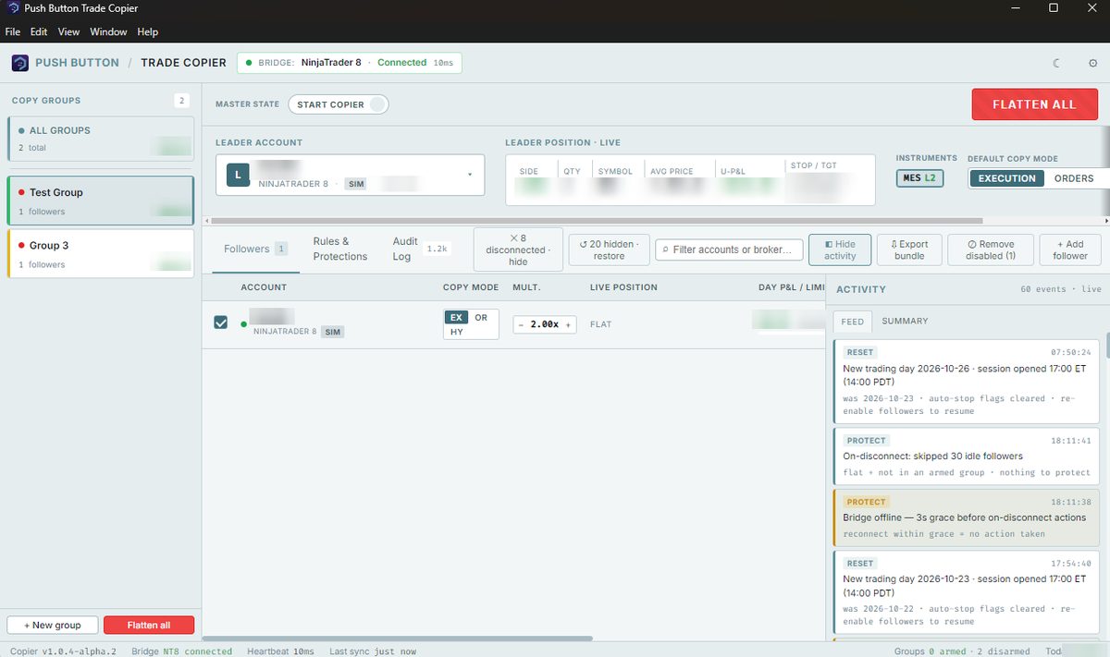Click 'Last sync just now' status text
The height and width of the screenshot is (657, 1110).
coord(373,651)
